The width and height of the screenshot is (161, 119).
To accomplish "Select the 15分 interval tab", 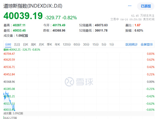I will pyautogui.click(x=96, y=45).
